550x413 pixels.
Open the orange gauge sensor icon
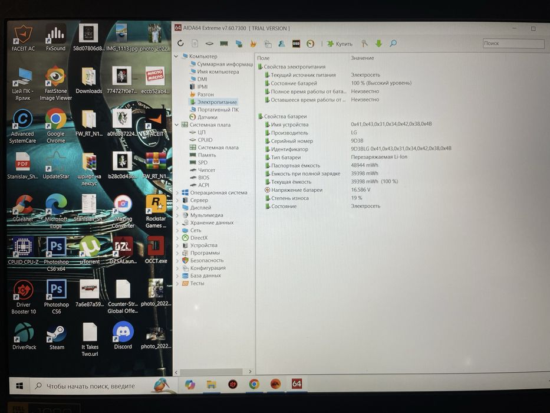(x=311, y=44)
